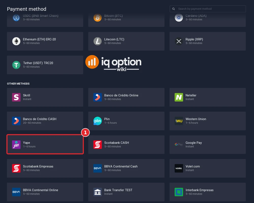Select the Banco de Crédito Online label
The height and width of the screenshot is (203, 254).
tap(121, 95)
